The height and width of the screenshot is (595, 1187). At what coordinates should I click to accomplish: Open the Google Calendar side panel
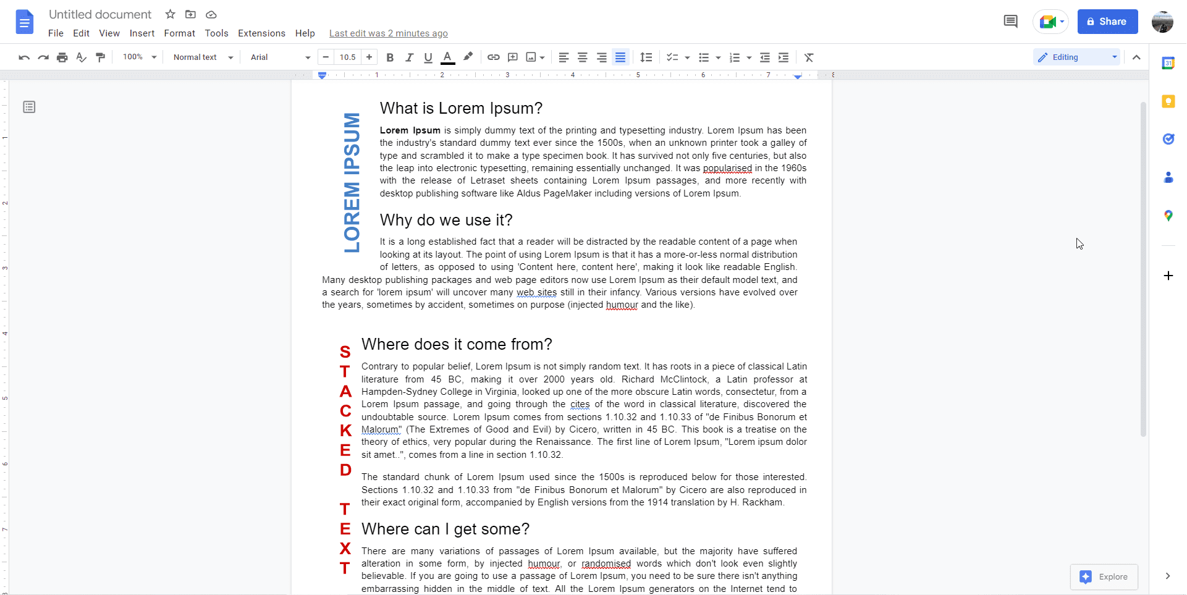tap(1169, 62)
